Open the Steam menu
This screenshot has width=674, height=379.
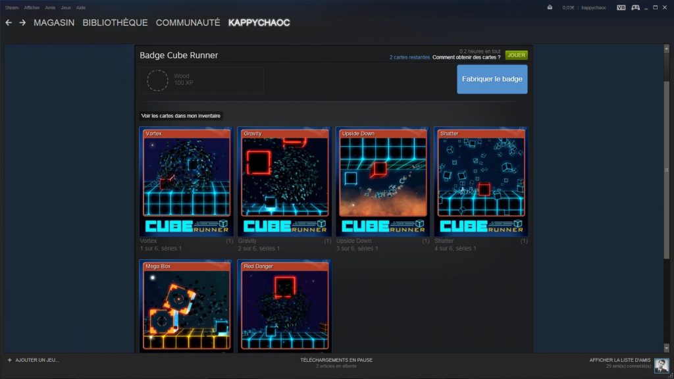[x=12, y=7]
